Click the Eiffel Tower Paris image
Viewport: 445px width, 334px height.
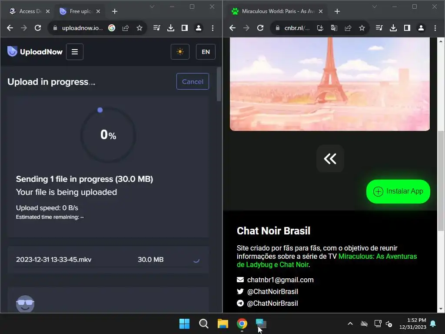point(330,84)
